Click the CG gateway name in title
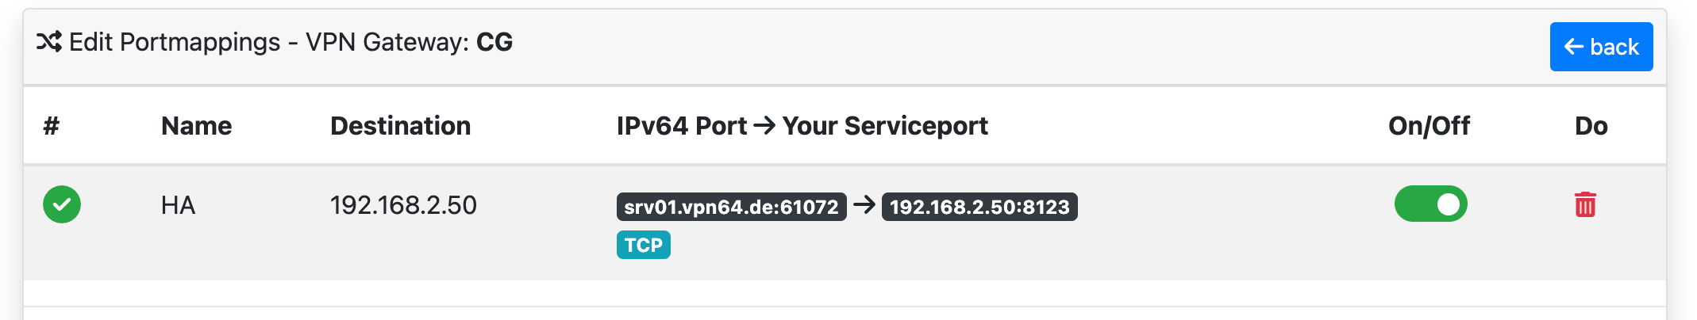Screen dimensions: 1697x320 pos(494,42)
